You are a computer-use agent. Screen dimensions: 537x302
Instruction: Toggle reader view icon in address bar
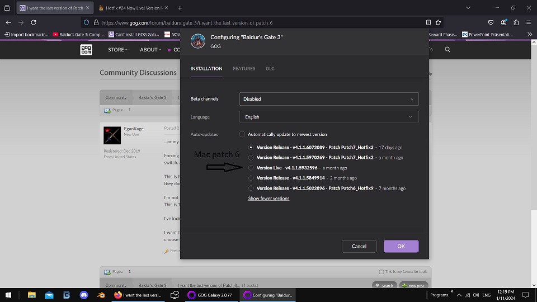pos(428,22)
